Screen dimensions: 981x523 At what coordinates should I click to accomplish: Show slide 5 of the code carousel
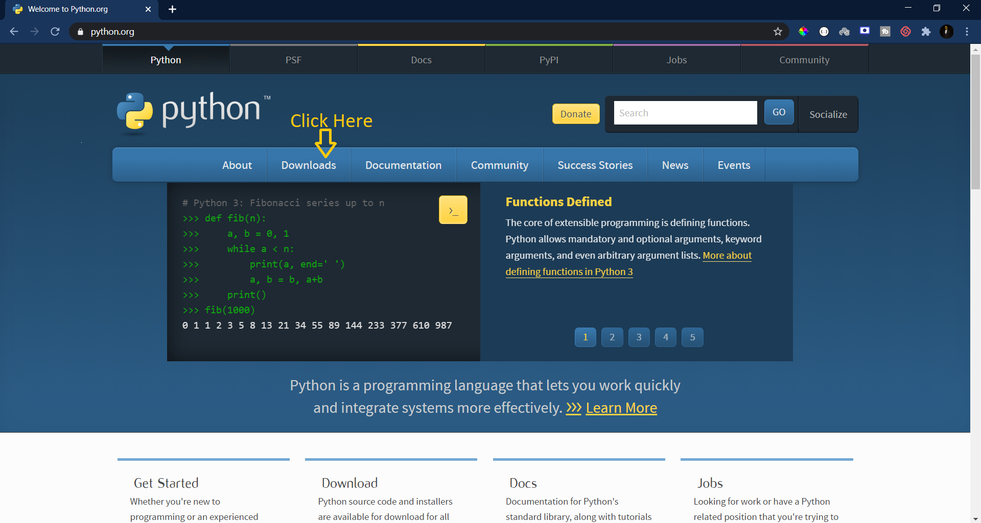click(x=692, y=337)
